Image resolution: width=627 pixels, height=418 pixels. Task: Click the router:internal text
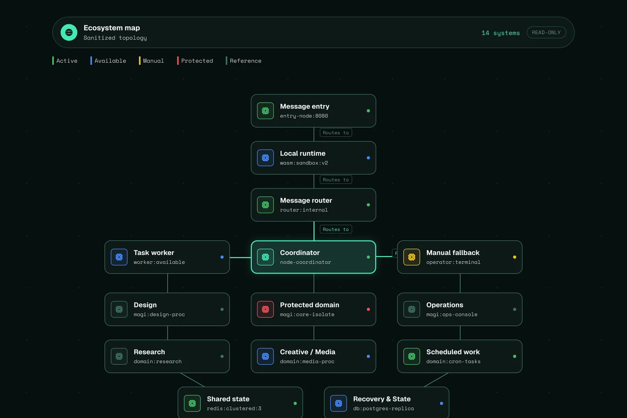(x=304, y=210)
